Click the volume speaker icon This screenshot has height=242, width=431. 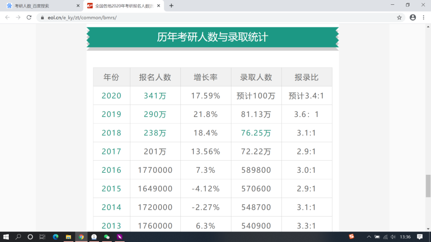point(393,236)
